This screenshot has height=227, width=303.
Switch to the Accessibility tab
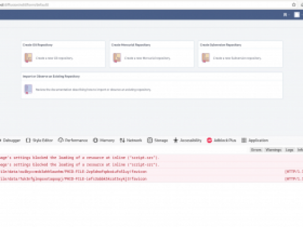click(187, 140)
